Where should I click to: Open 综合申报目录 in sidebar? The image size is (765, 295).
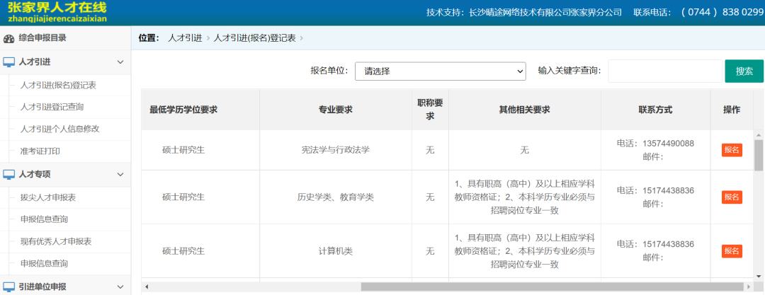(x=42, y=38)
